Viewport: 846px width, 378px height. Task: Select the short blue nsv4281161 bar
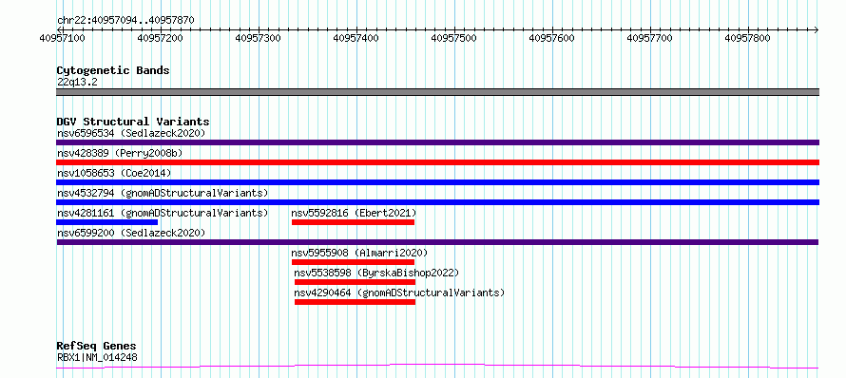click(x=106, y=222)
